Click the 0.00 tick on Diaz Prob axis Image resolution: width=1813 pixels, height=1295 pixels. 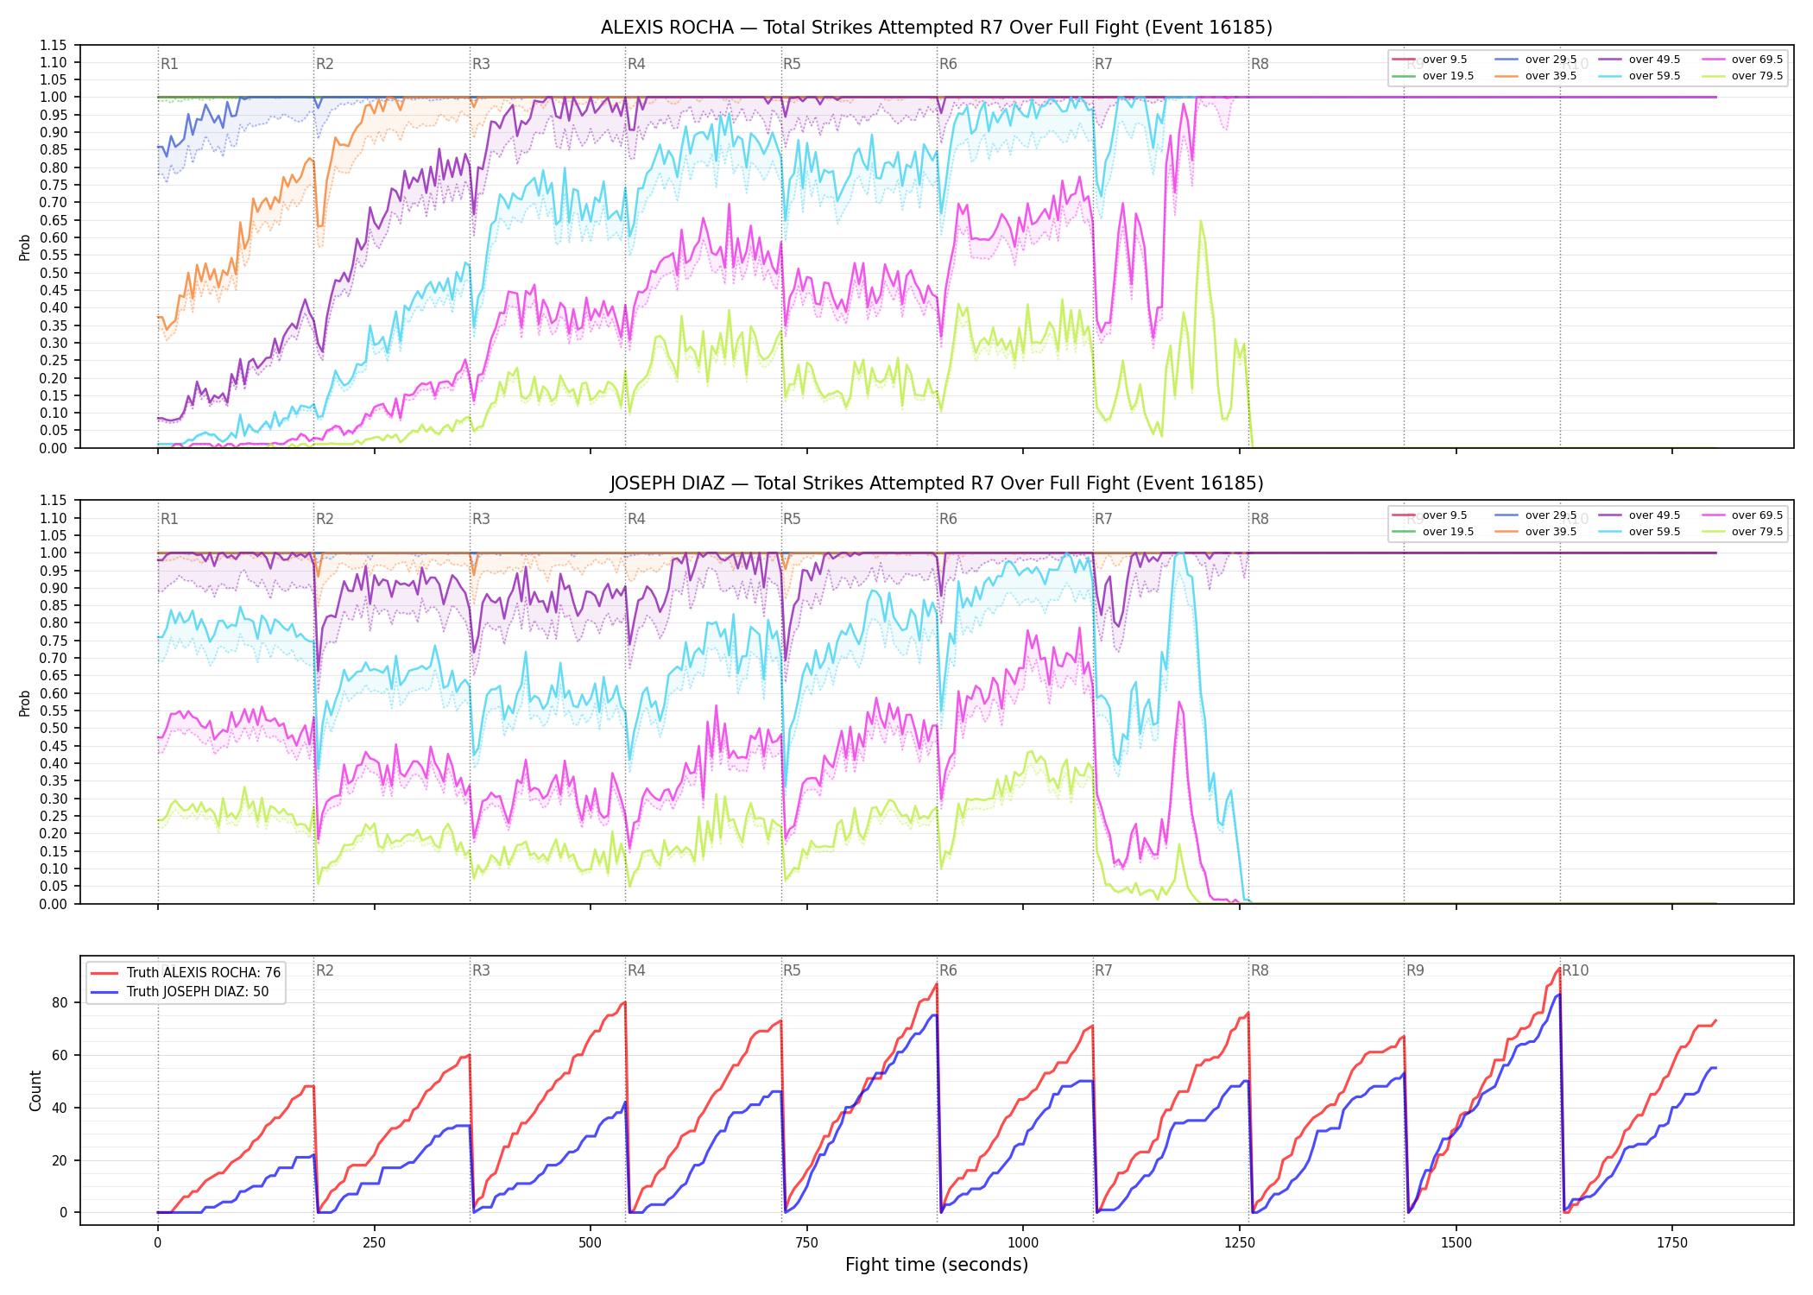(x=53, y=904)
